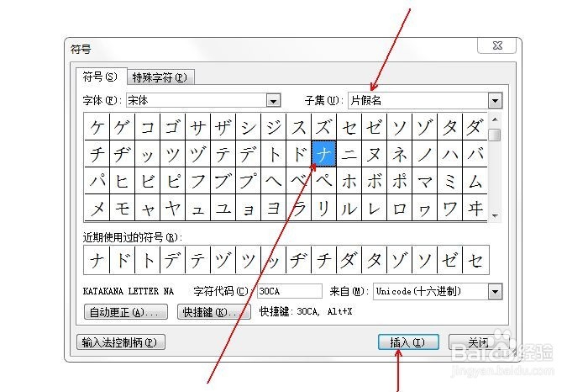Pick the ニ symbol in the grid
Image resolution: width=588 pixels, height=392 pixels.
[x=349, y=154]
